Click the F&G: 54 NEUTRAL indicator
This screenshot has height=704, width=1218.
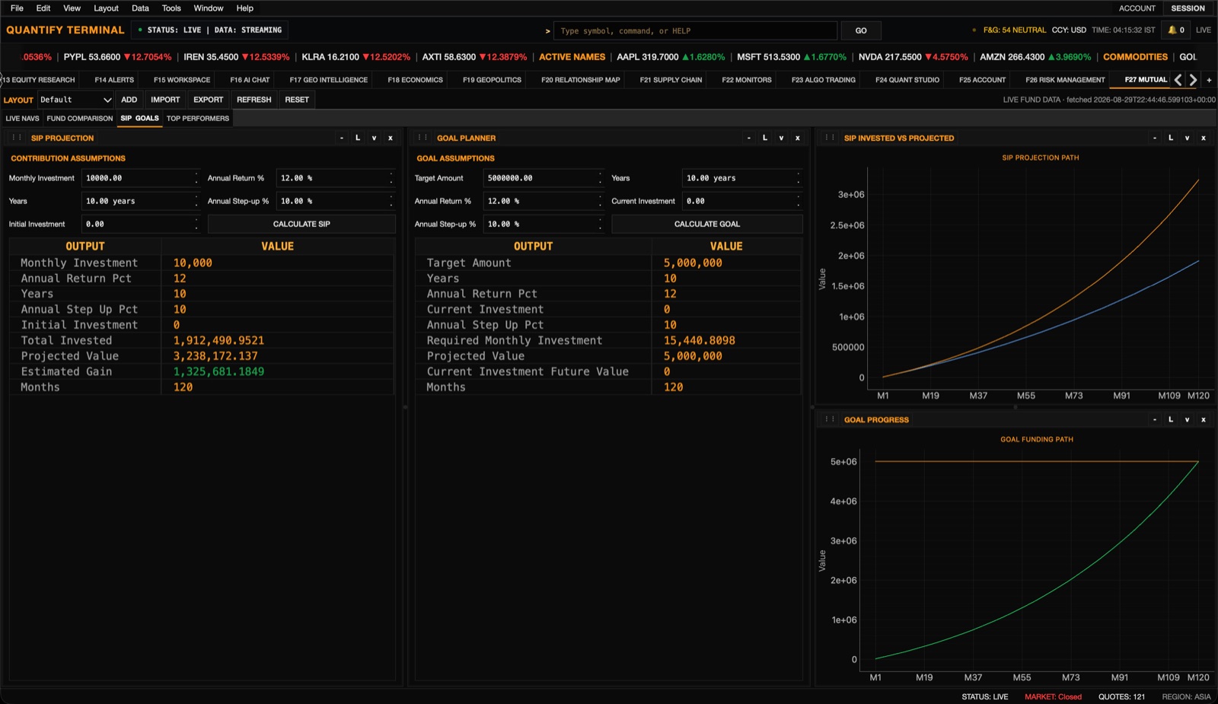pos(1014,30)
